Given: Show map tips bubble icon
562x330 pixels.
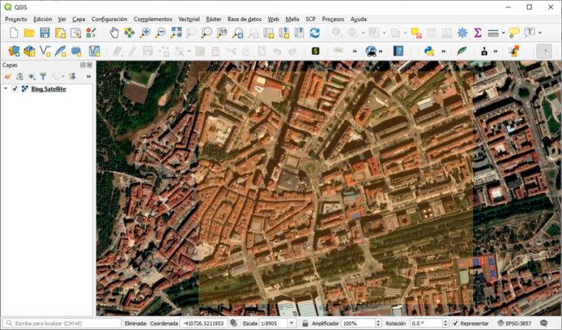Looking at the screenshot, I should pos(514,33).
